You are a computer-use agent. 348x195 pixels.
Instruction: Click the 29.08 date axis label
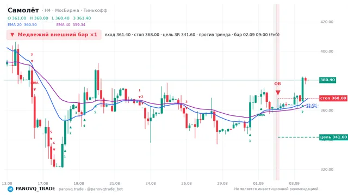[x=222, y=184]
